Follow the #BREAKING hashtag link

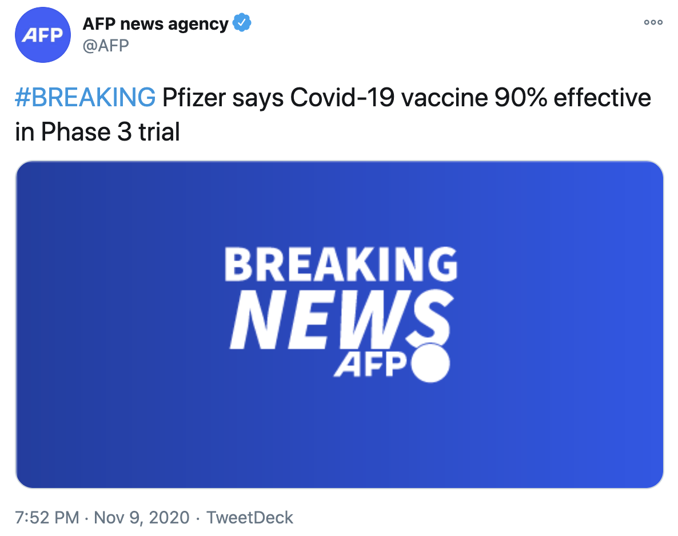[x=85, y=98]
